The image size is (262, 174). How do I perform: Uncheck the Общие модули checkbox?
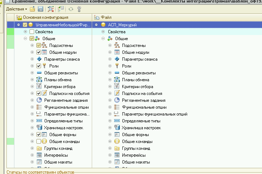(39, 52)
